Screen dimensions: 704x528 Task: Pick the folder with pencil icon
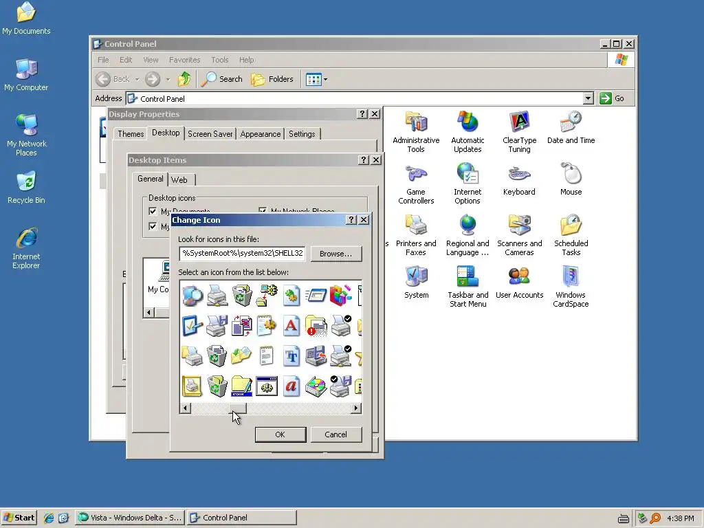[241, 386]
